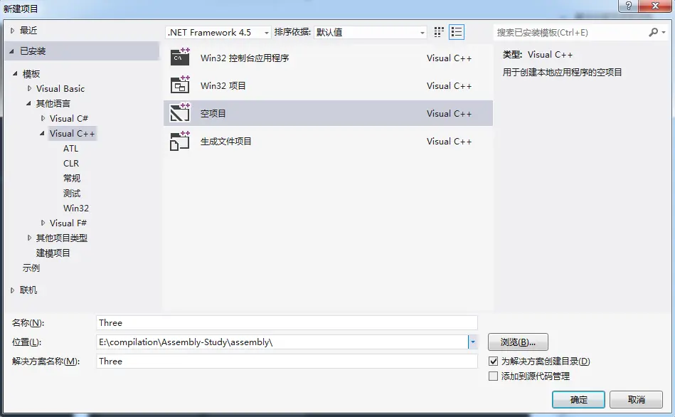Collapse the 已安装 section

11,51
